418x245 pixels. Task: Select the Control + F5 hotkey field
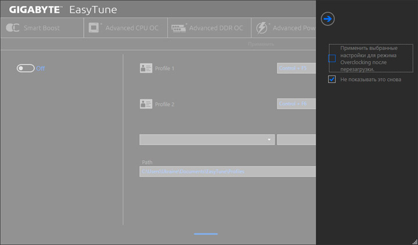tap(296, 69)
